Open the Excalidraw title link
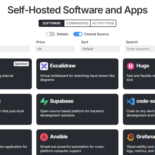Image resolution: width=155 pixels, height=155 pixels. pos(63,66)
